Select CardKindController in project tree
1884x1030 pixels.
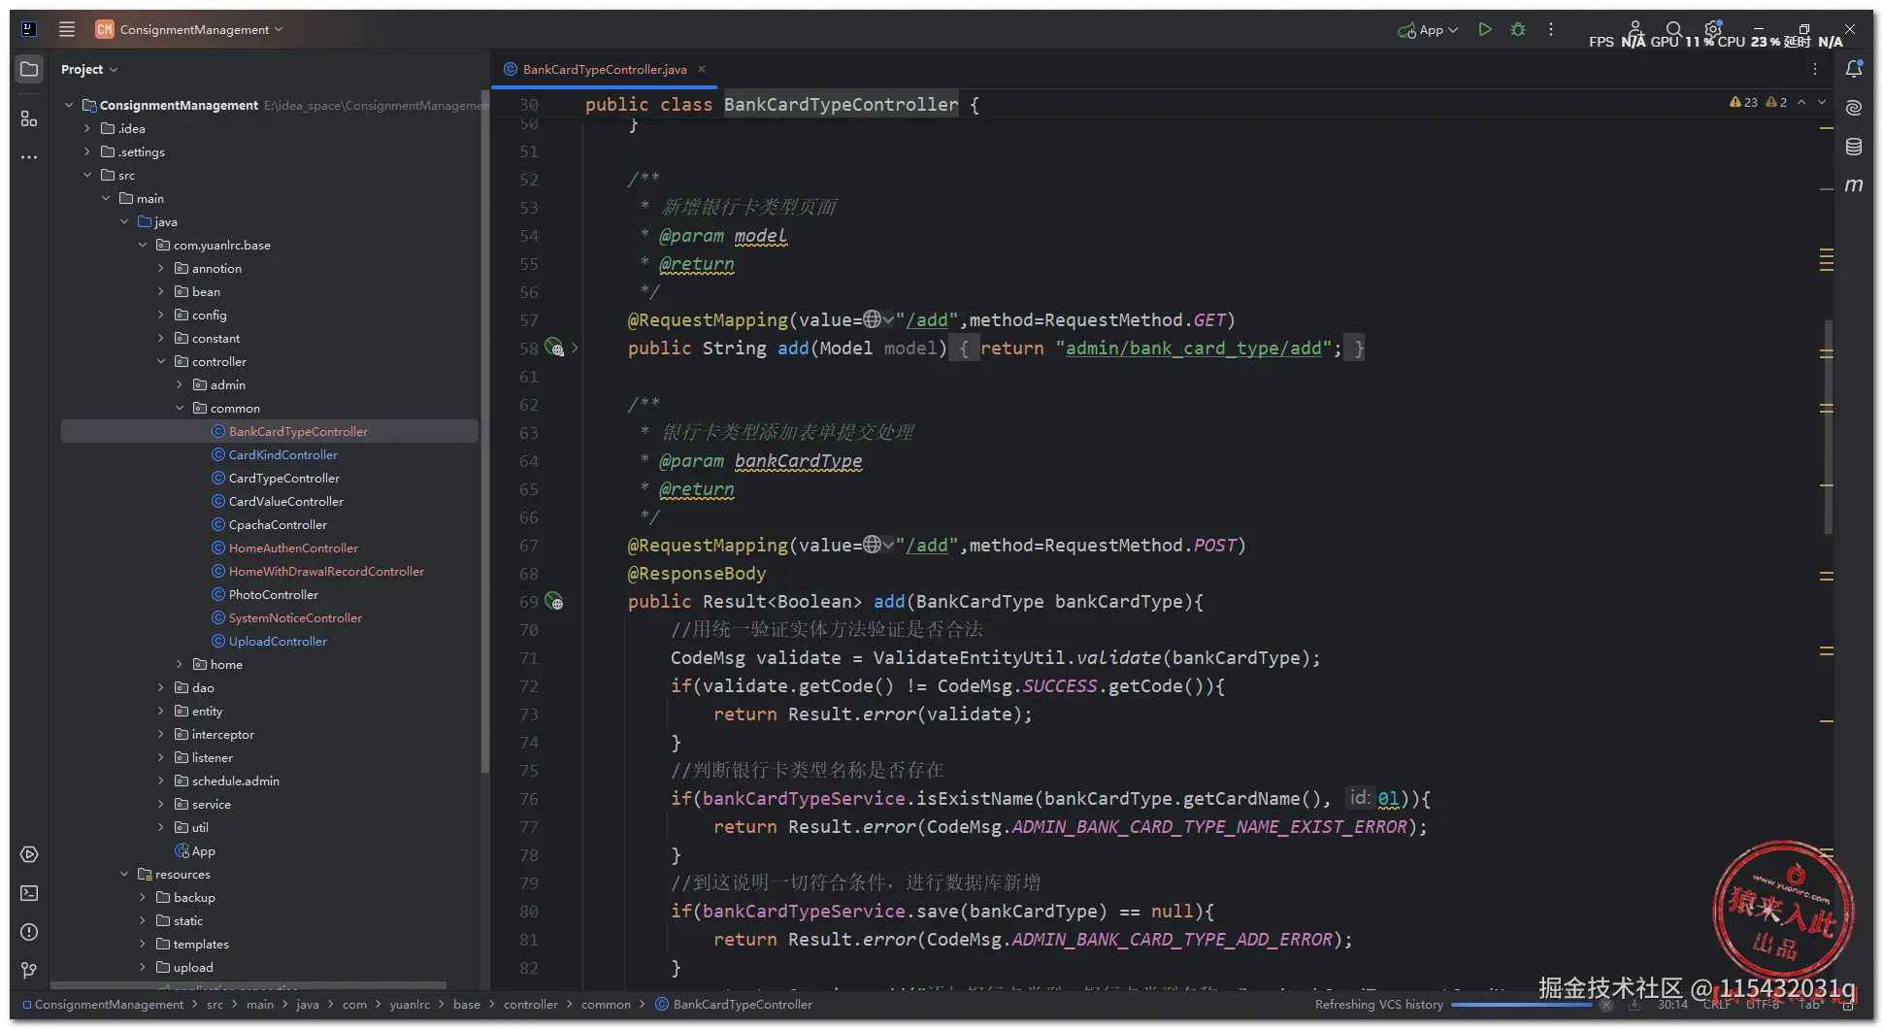pyautogui.click(x=283, y=454)
